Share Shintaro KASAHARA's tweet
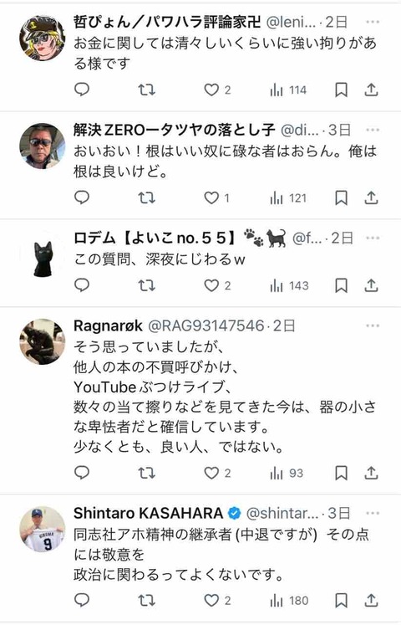Image resolution: width=401 pixels, height=625 pixels. 371,600
